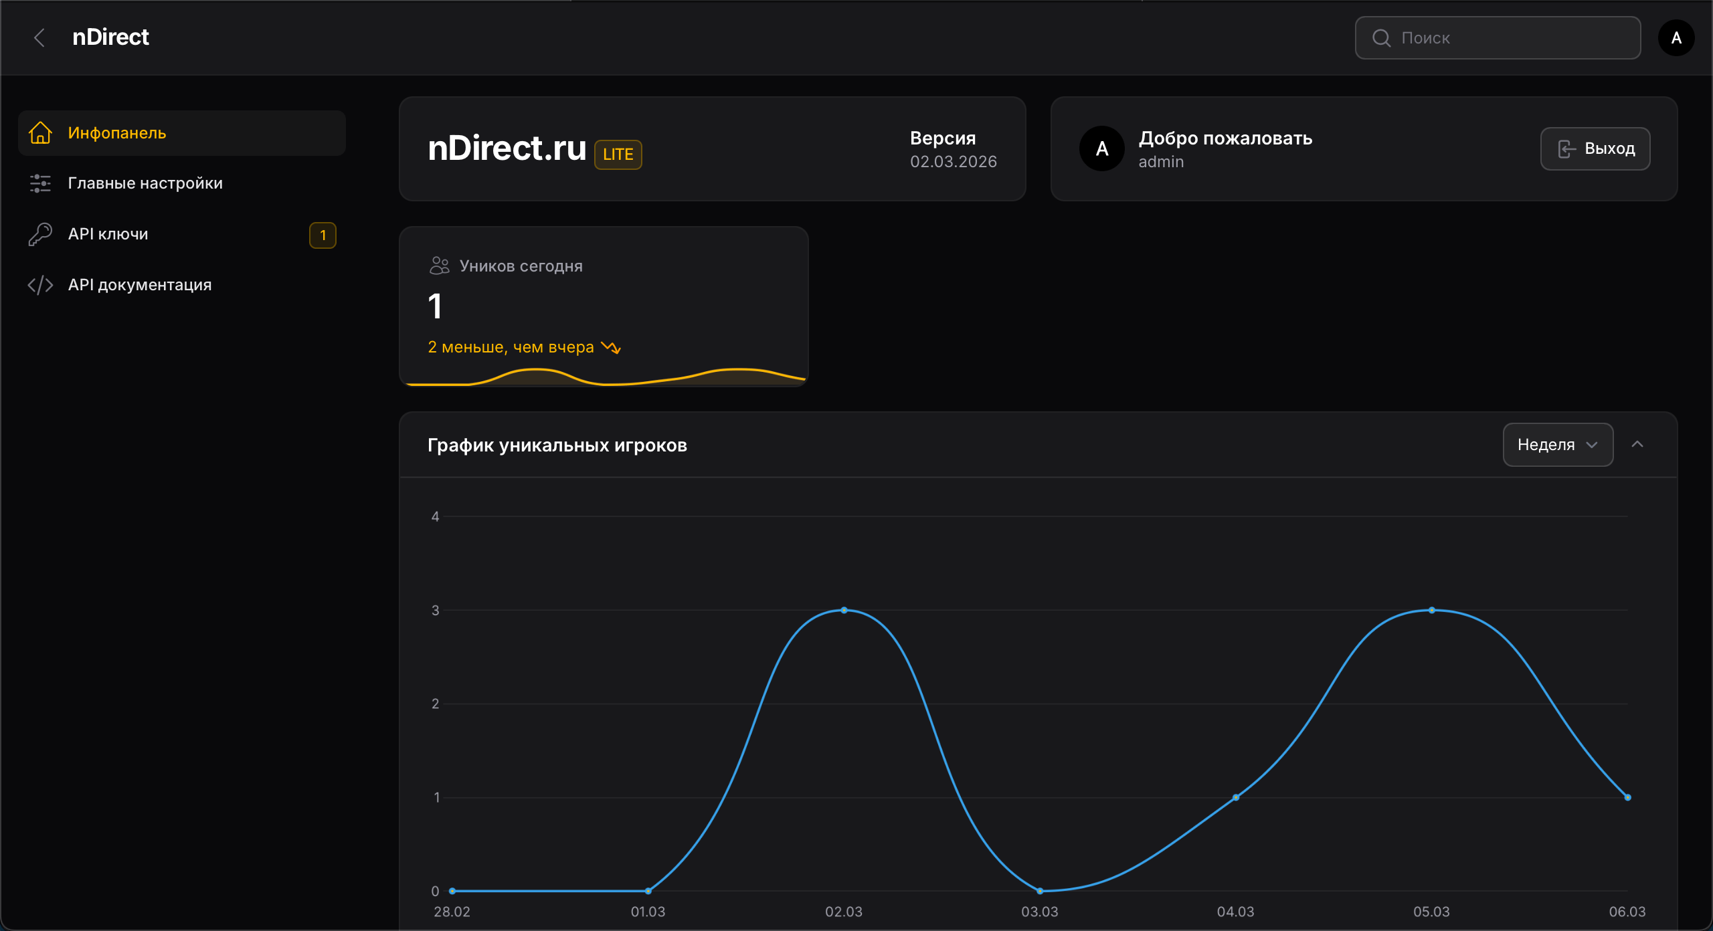1713x931 pixels.
Task: Click the back arrow next to nDirect
Action: 39,37
